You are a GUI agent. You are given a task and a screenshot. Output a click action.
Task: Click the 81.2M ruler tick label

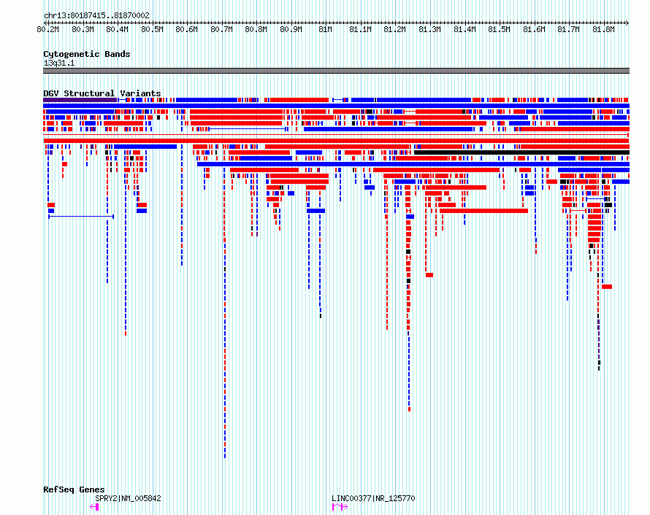pos(394,29)
